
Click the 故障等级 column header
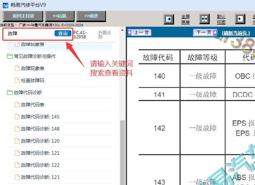pyautogui.click(x=203, y=58)
